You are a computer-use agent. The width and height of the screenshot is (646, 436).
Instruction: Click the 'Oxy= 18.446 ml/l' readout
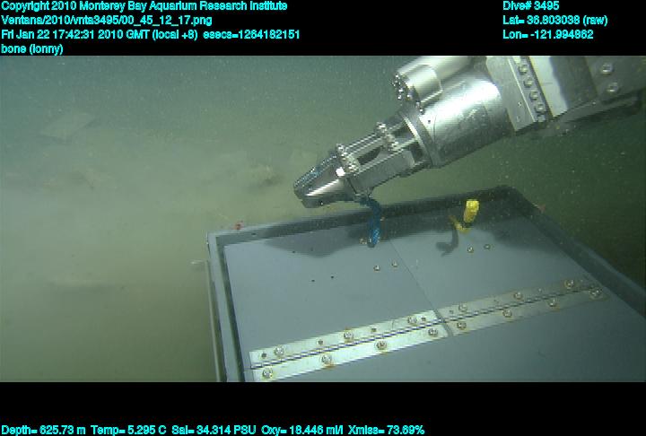302,431
